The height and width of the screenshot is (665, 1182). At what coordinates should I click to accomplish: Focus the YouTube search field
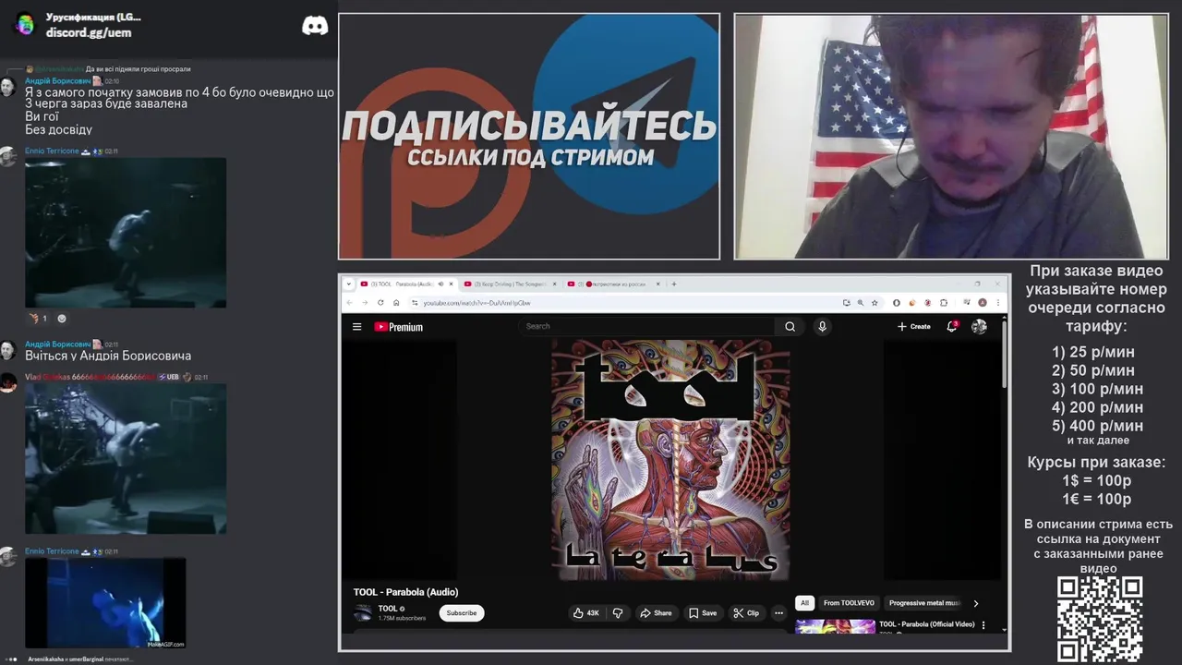646,326
